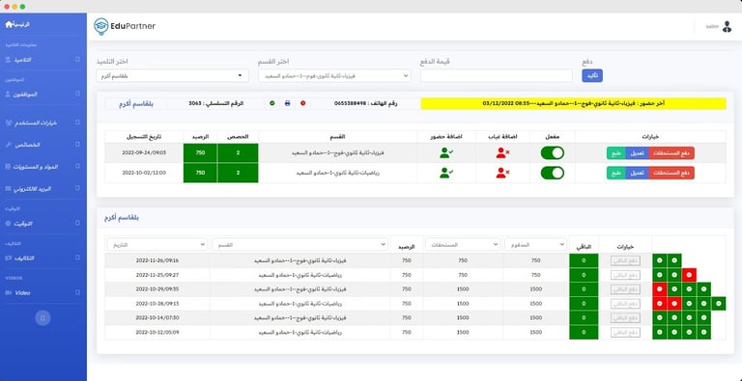742x381 pixels.
Task: Open the القسم filter dropdown in payments table
Action: pyautogui.click(x=300, y=244)
